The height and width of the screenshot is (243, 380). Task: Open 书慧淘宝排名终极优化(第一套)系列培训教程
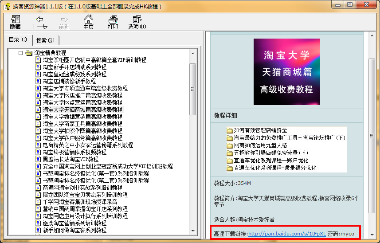[x=96, y=173]
